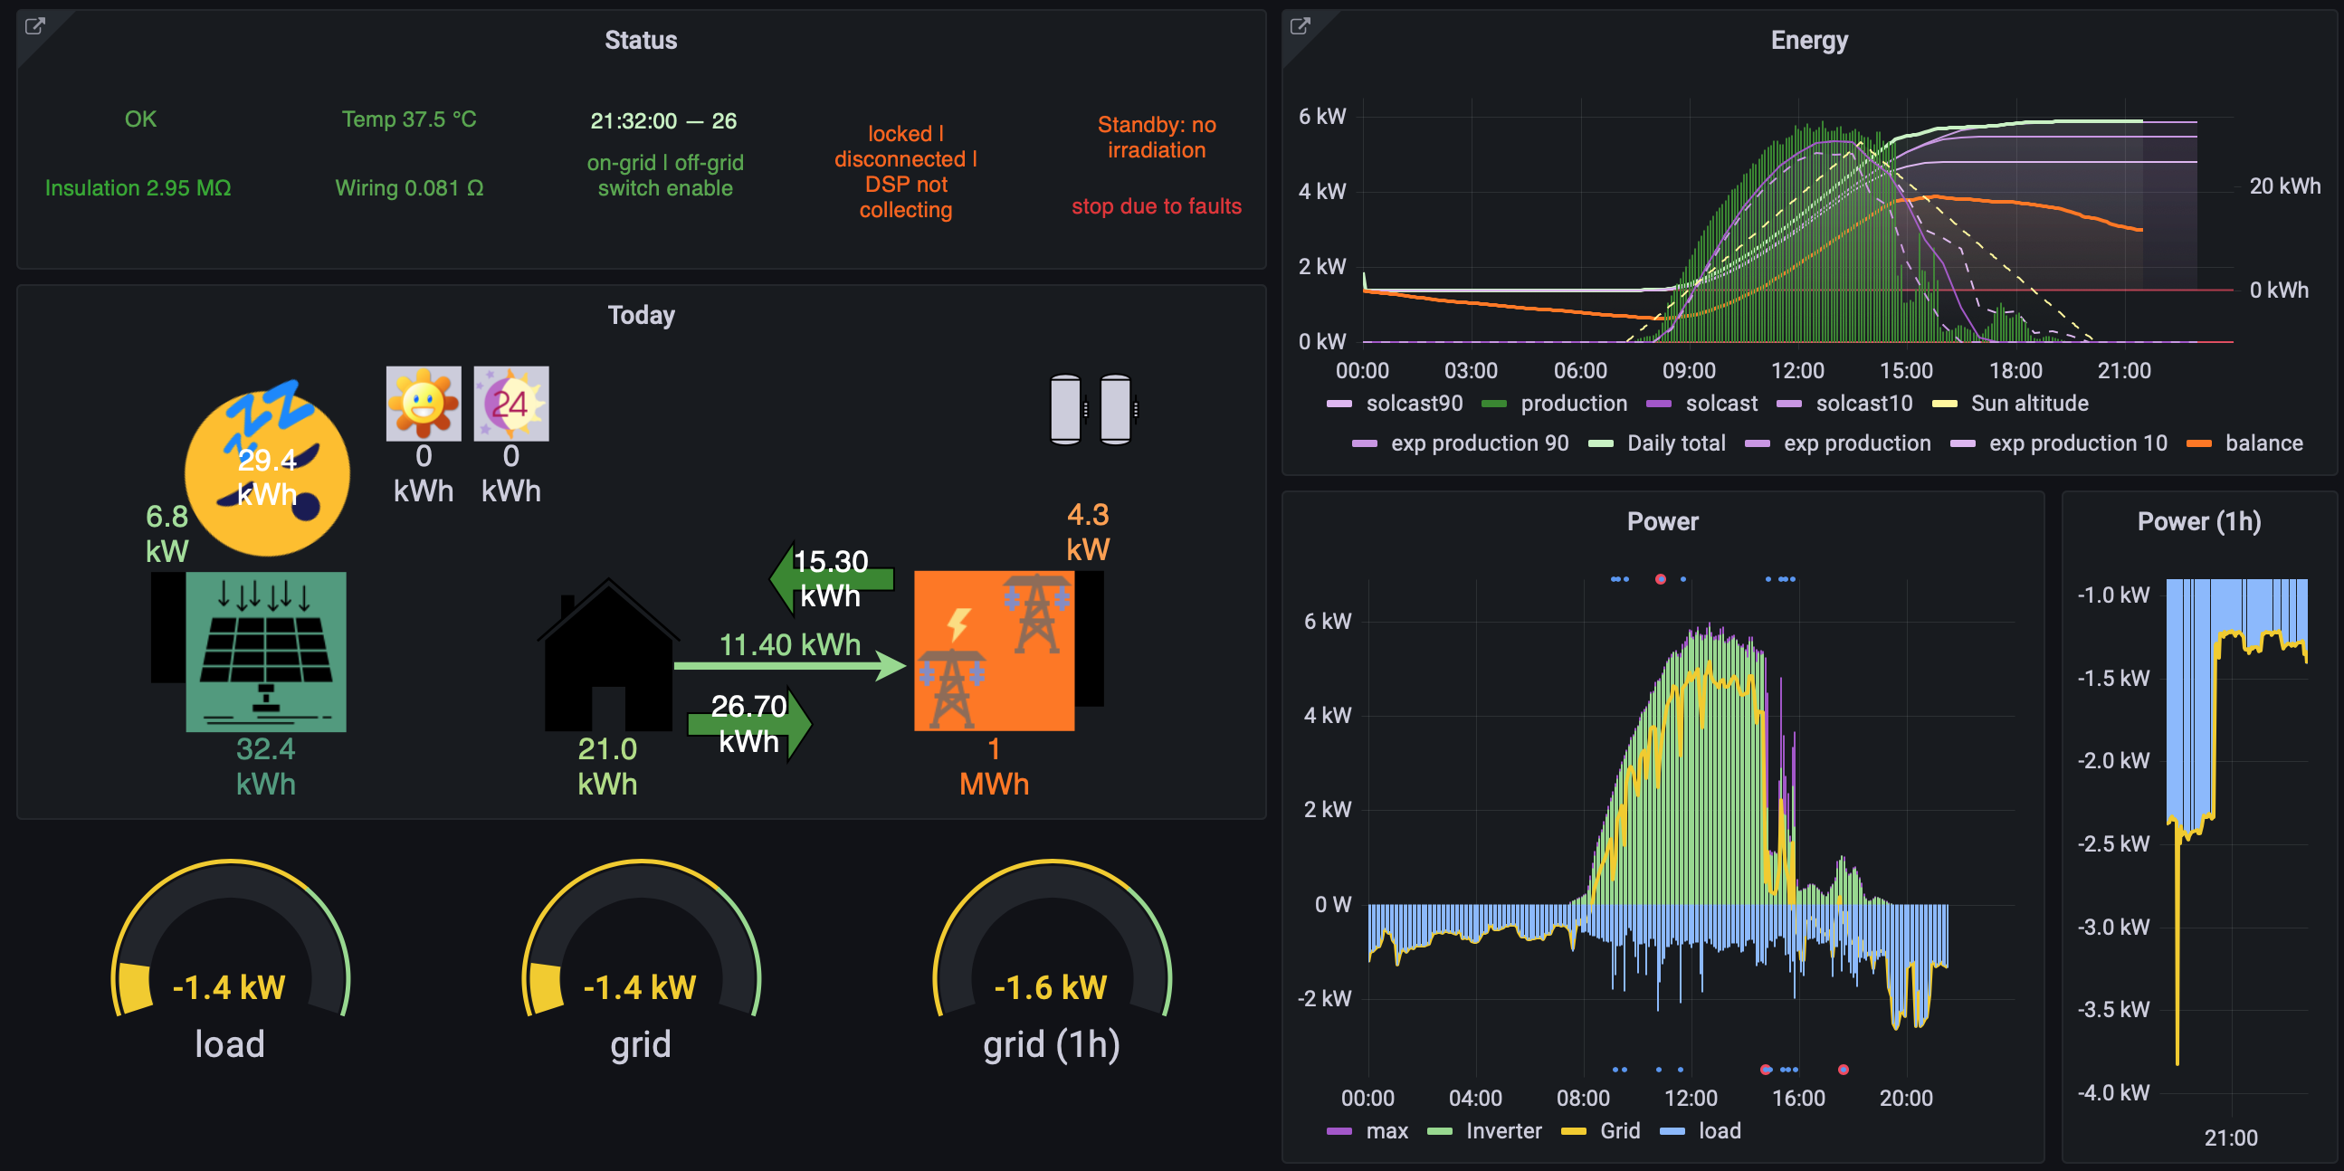Viewport: 2344px width, 1171px height.
Task: Toggle the production legend series
Action: click(x=1573, y=403)
